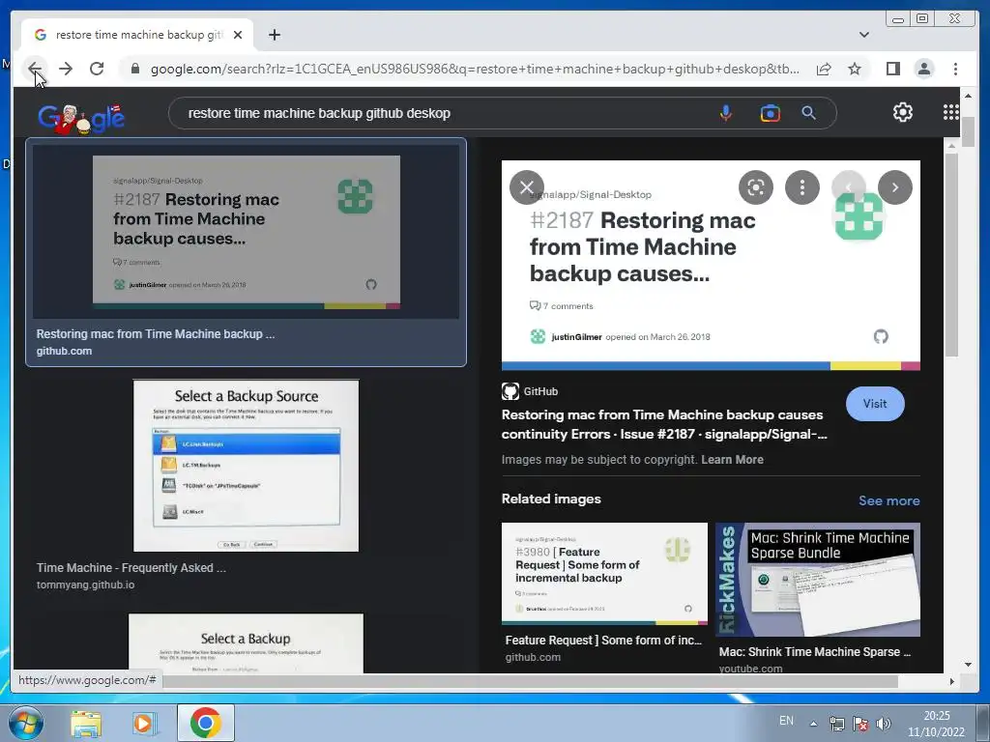Click the page scrollbar down arrow
The image size is (990, 742).
click(968, 665)
